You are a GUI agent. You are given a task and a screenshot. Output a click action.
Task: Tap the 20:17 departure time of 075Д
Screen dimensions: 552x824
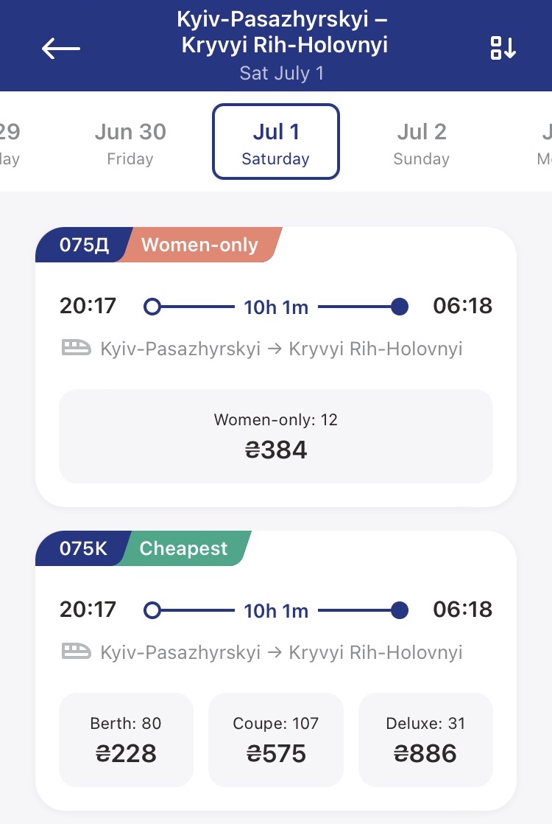tap(88, 306)
